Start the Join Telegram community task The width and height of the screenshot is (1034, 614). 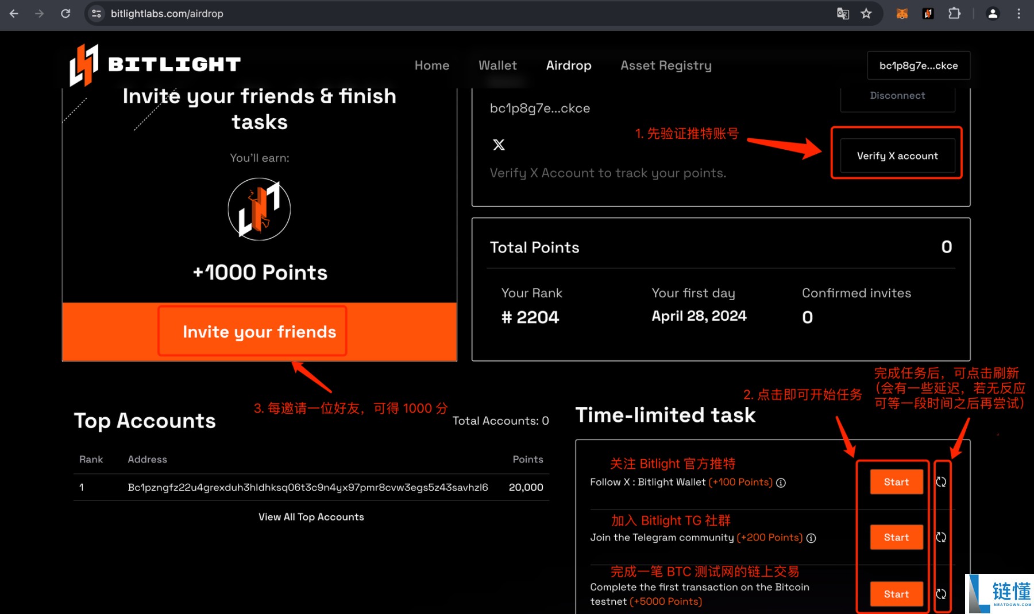896,537
